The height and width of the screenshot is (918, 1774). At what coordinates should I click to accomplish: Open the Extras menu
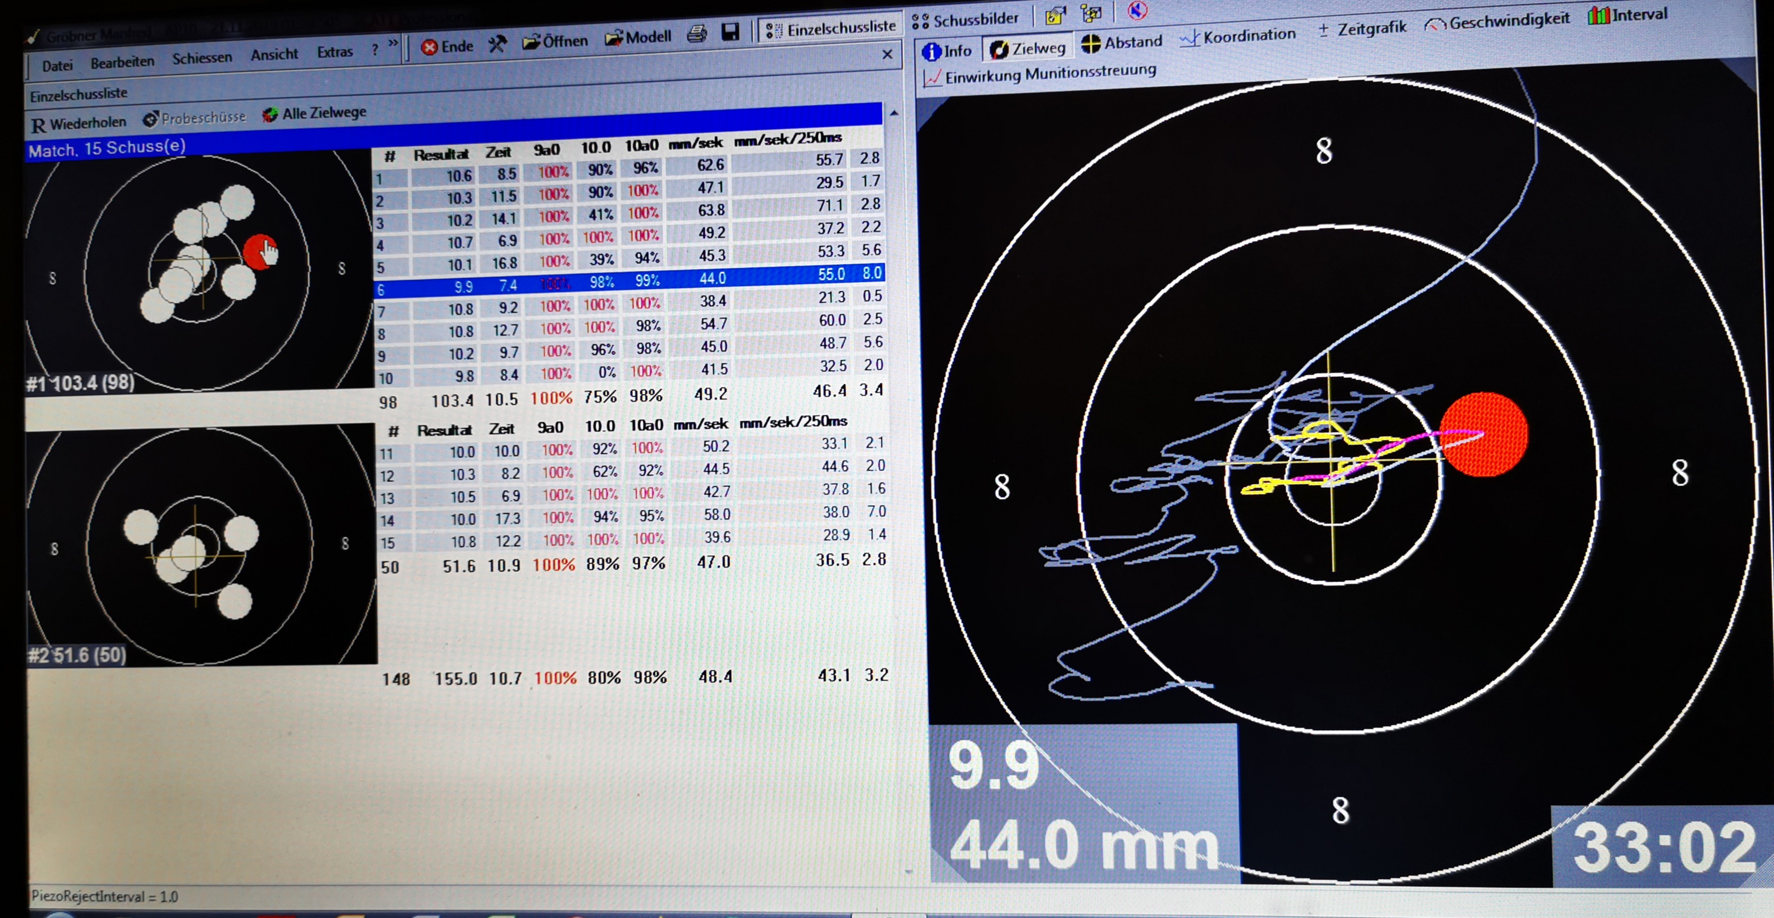[335, 52]
